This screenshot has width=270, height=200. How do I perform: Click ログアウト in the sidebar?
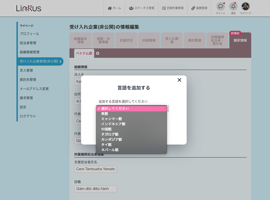pos(28,116)
